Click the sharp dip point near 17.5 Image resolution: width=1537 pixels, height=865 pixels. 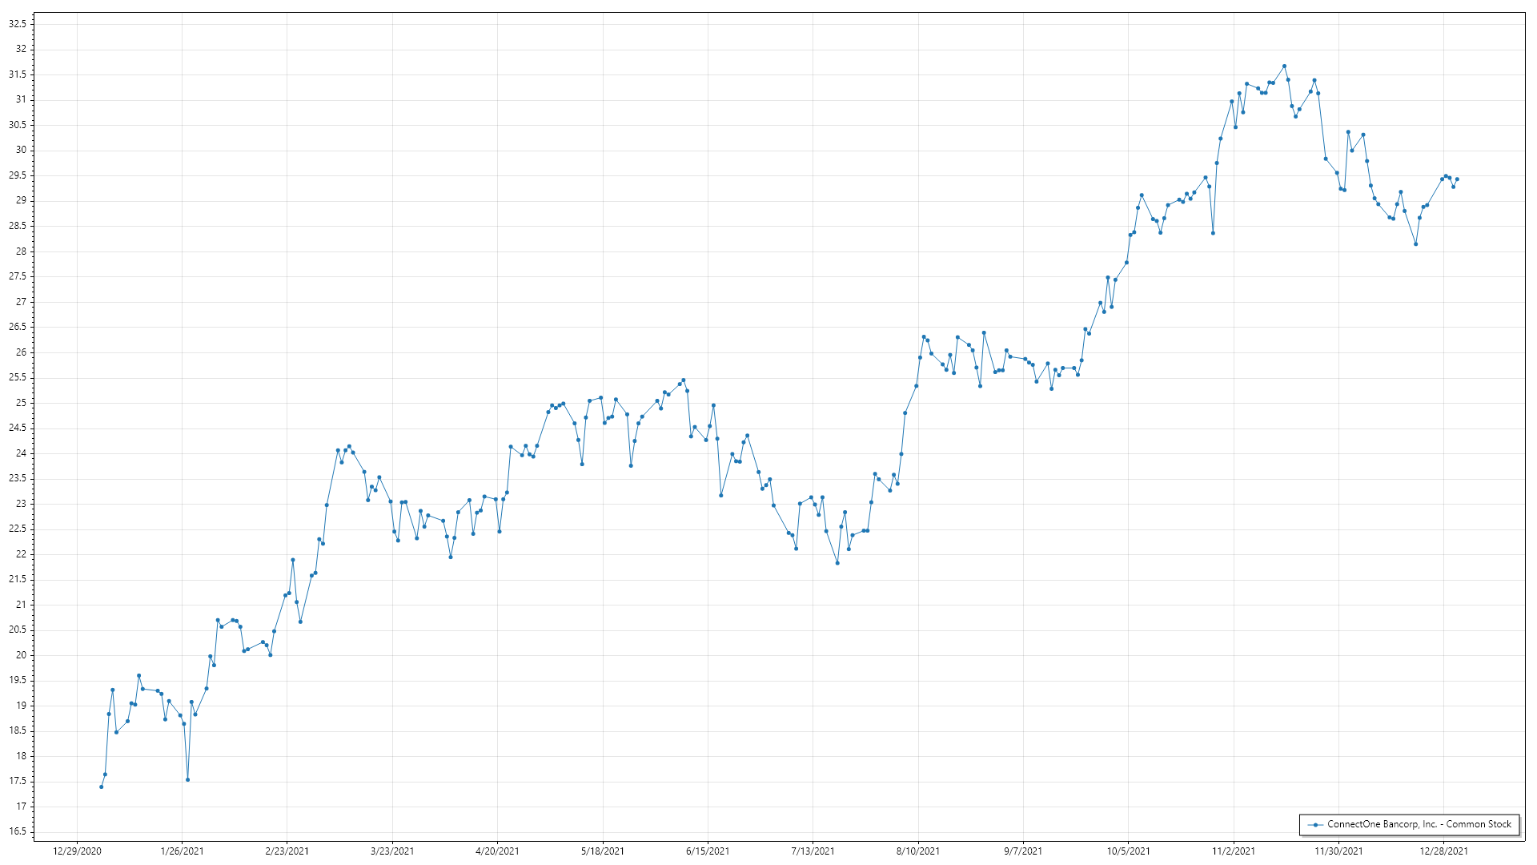pos(187,779)
